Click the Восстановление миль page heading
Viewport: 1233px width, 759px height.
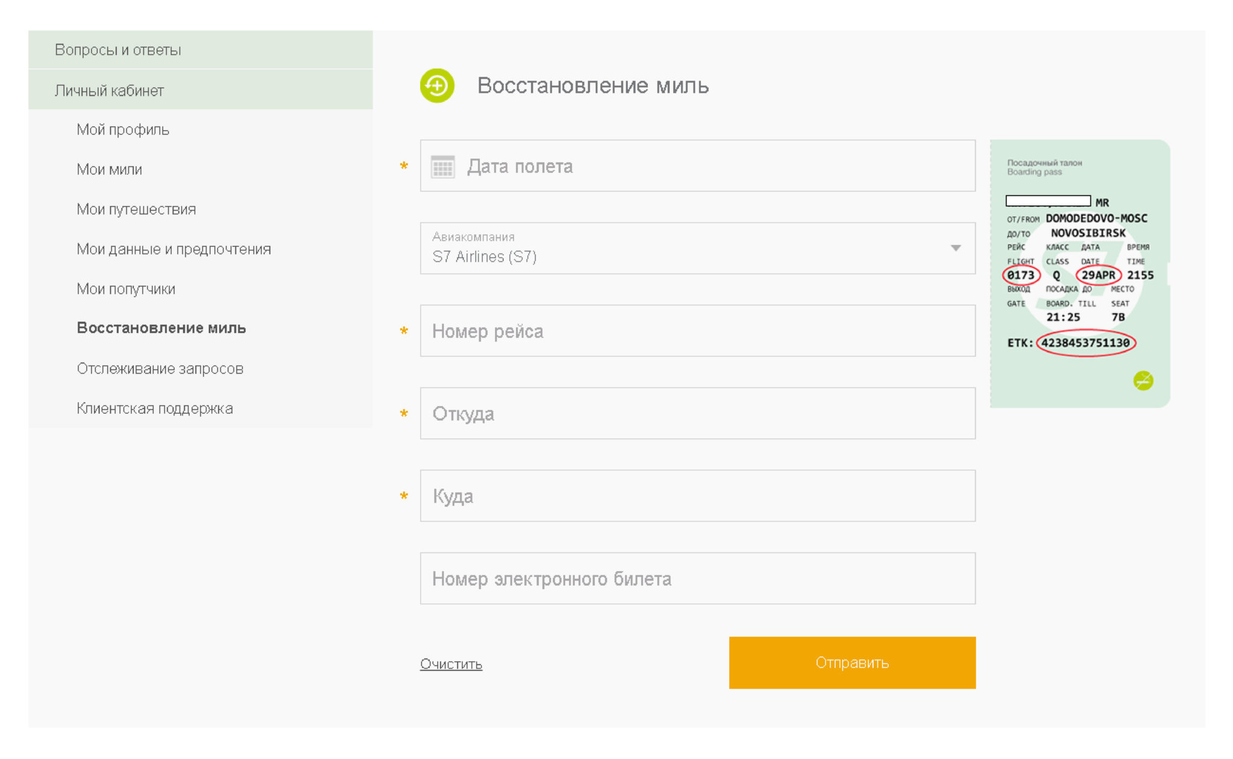pyautogui.click(x=593, y=86)
